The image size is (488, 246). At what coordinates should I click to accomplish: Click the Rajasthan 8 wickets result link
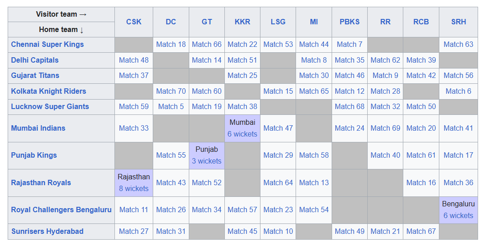134,188
